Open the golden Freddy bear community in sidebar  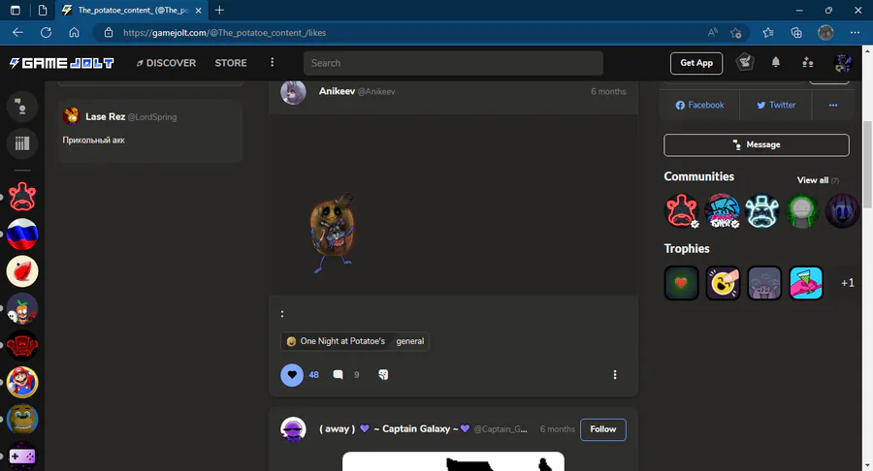coord(22,420)
